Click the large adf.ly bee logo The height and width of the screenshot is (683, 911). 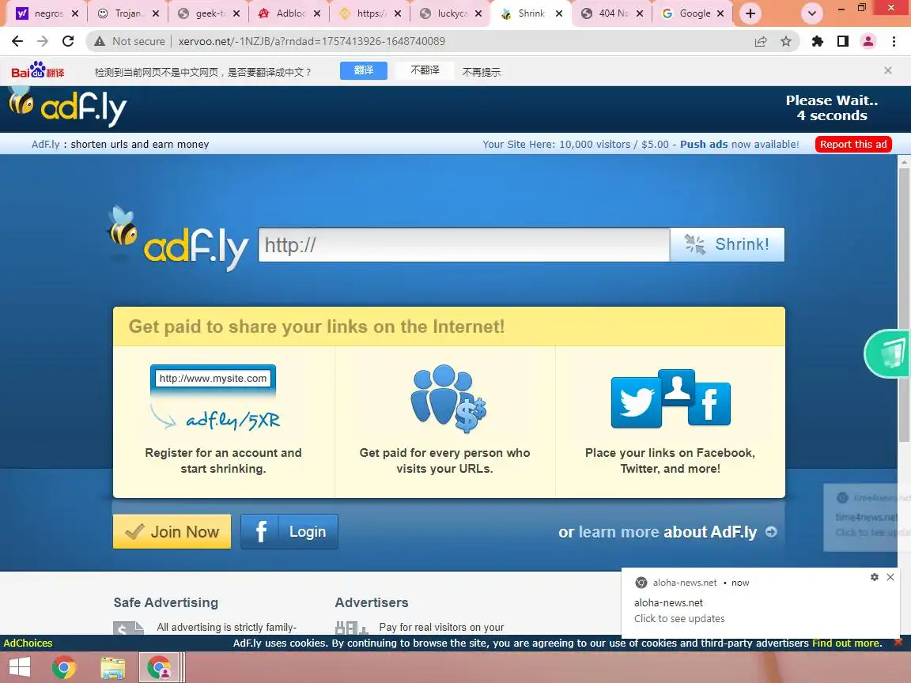click(178, 238)
